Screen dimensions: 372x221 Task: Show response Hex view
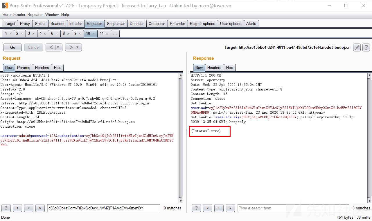(230, 68)
